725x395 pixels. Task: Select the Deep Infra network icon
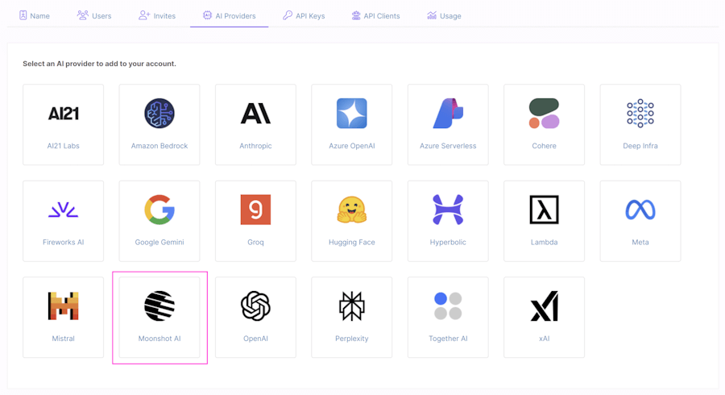(640, 114)
